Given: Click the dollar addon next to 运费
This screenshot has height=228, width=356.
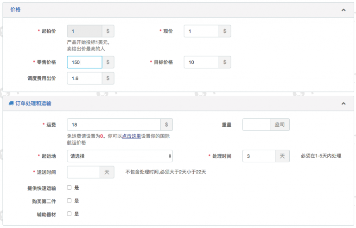Looking at the screenshot, I should tap(166, 124).
